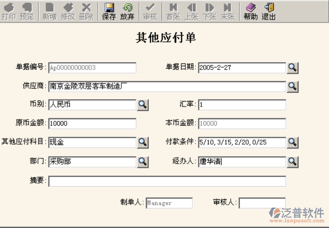Screen dimensions: 329x228
Task: Click the 经办人 handler lookup magnifier
Action: [292, 161]
